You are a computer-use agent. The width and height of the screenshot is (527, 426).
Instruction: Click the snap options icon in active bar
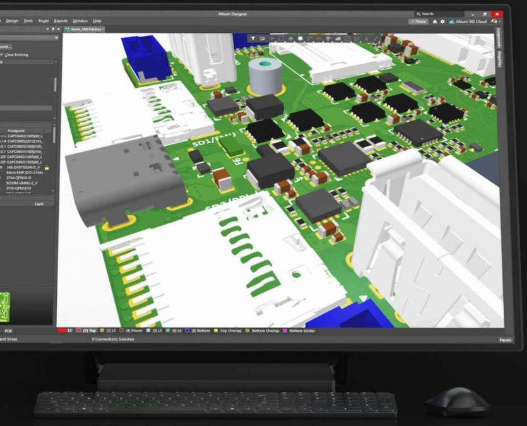[x=262, y=38]
